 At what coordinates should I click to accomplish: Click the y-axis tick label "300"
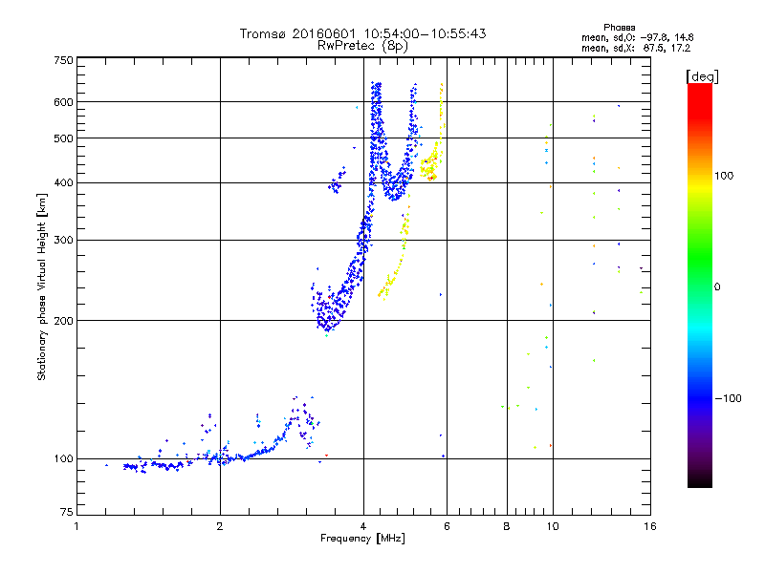click(63, 241)
